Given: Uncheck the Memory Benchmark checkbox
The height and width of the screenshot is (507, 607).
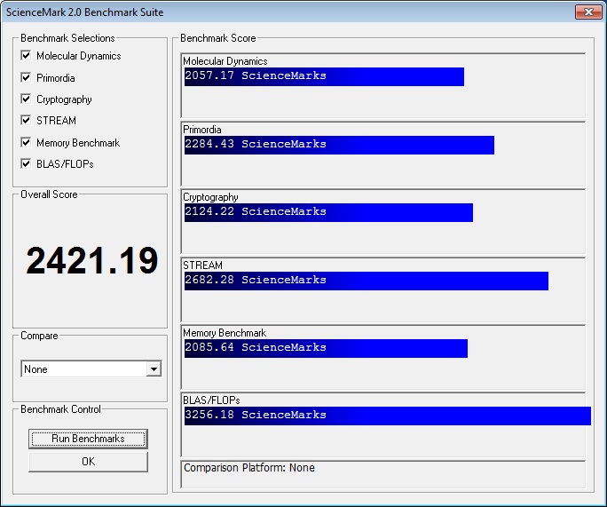Looking at the screenshot, I should point(26,142).
